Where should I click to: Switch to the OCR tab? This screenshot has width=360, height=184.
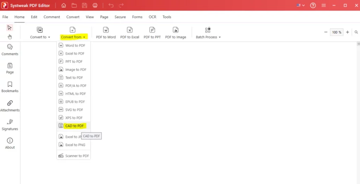(153, 17)
